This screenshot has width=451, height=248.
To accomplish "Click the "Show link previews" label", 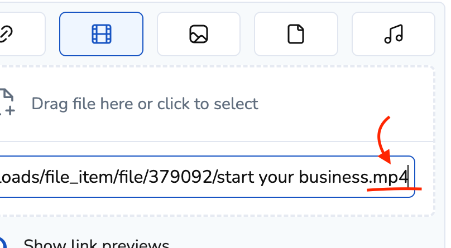I will [96, 244].
